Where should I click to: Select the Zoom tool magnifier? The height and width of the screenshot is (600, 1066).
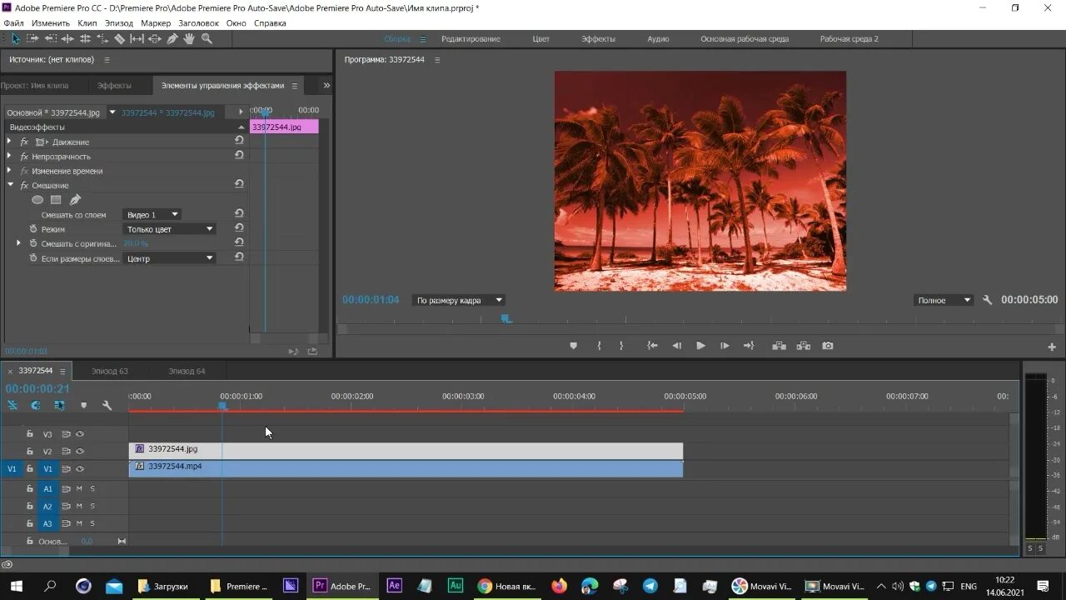coord(207,39)
